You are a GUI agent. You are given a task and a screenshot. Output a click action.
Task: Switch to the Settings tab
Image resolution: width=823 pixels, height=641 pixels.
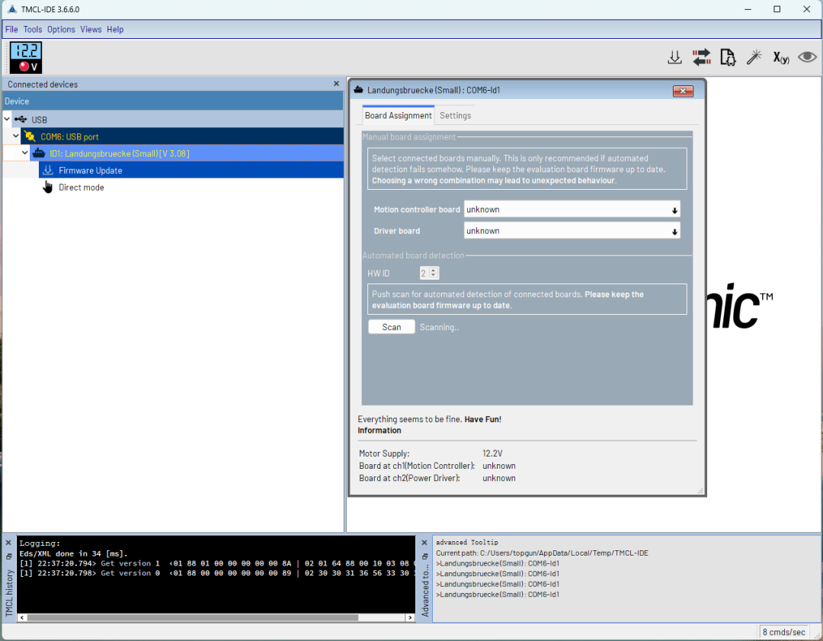455,116
